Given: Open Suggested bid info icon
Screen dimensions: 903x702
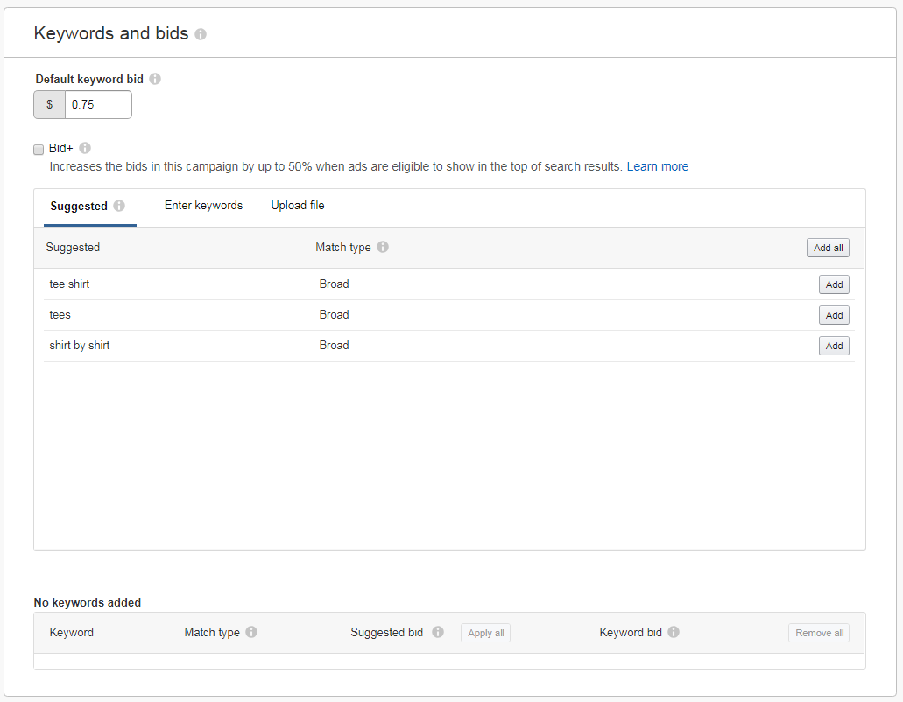Looking at the screenshot, I should click(x=438, y=632).
